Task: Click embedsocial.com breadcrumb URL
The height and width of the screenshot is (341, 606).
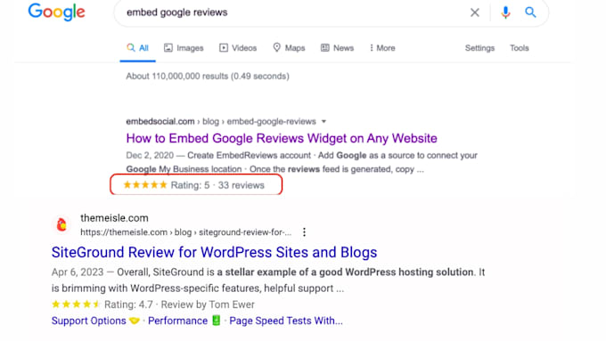Action: [221, 122]
